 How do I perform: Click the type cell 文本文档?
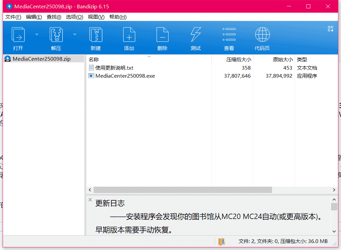pyautogui.click(x=307, y=68)
